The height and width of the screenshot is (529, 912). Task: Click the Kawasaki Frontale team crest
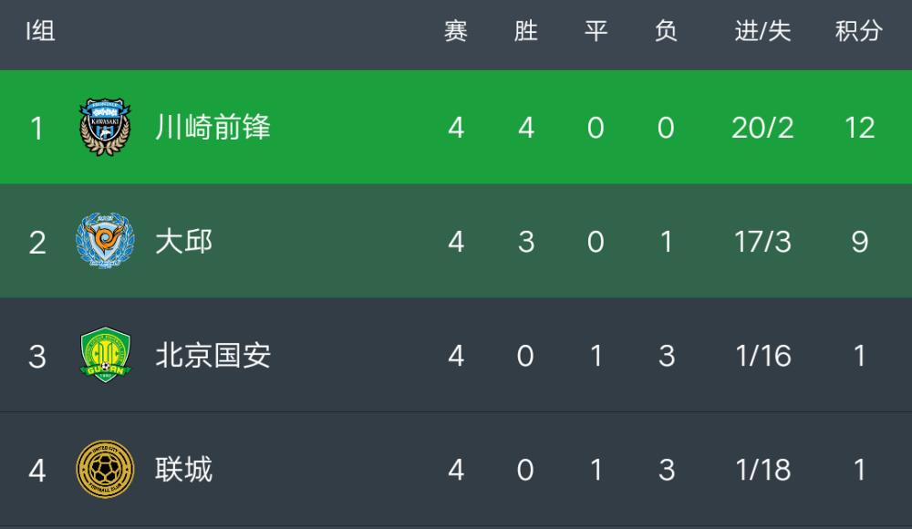point(105,127)
